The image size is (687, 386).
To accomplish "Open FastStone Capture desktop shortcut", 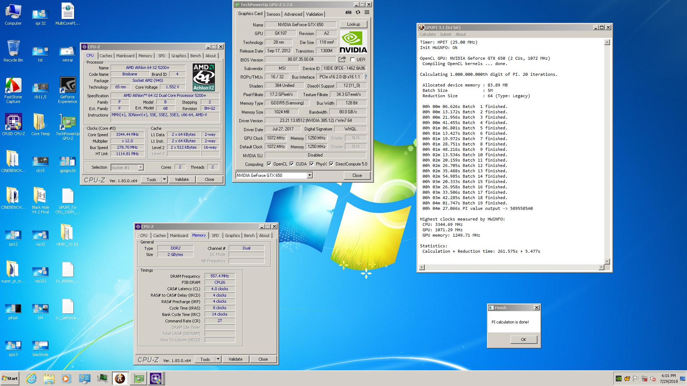I will click(x=13, y=90).
